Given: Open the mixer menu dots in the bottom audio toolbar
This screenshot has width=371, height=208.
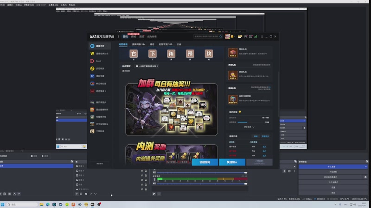Looking at the screenshot, I should [x=159, y=194].
